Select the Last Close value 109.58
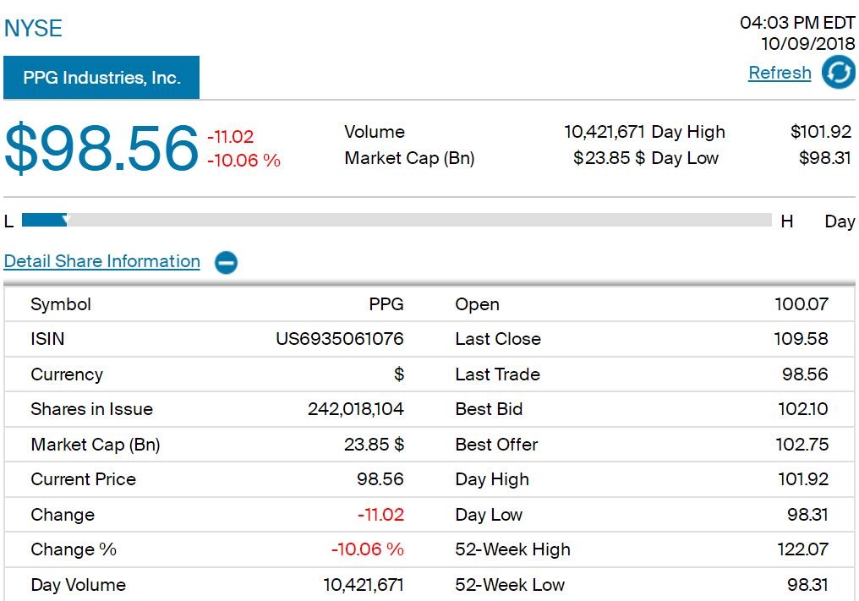Image resolution: width=859 pixels, height=601 pixels. [802, 339]
